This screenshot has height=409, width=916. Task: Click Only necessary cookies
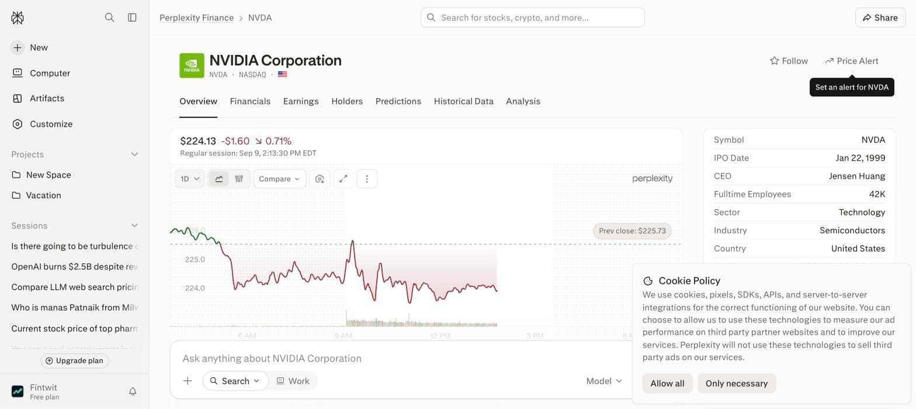(x=736, y=383)
